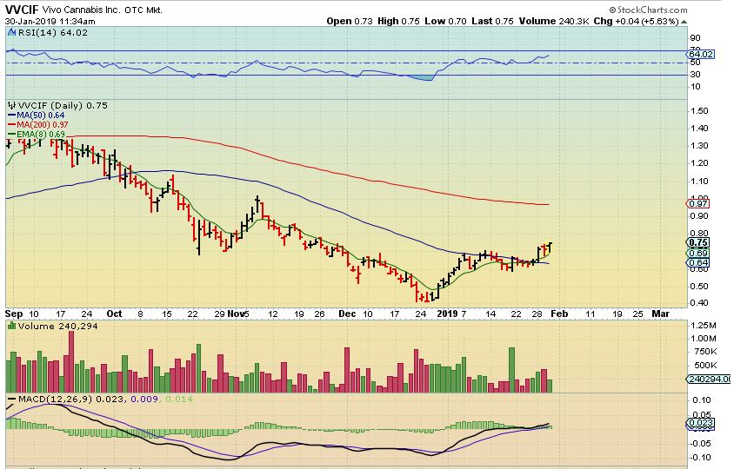Click the Low 0.70 value in the header

445,21
